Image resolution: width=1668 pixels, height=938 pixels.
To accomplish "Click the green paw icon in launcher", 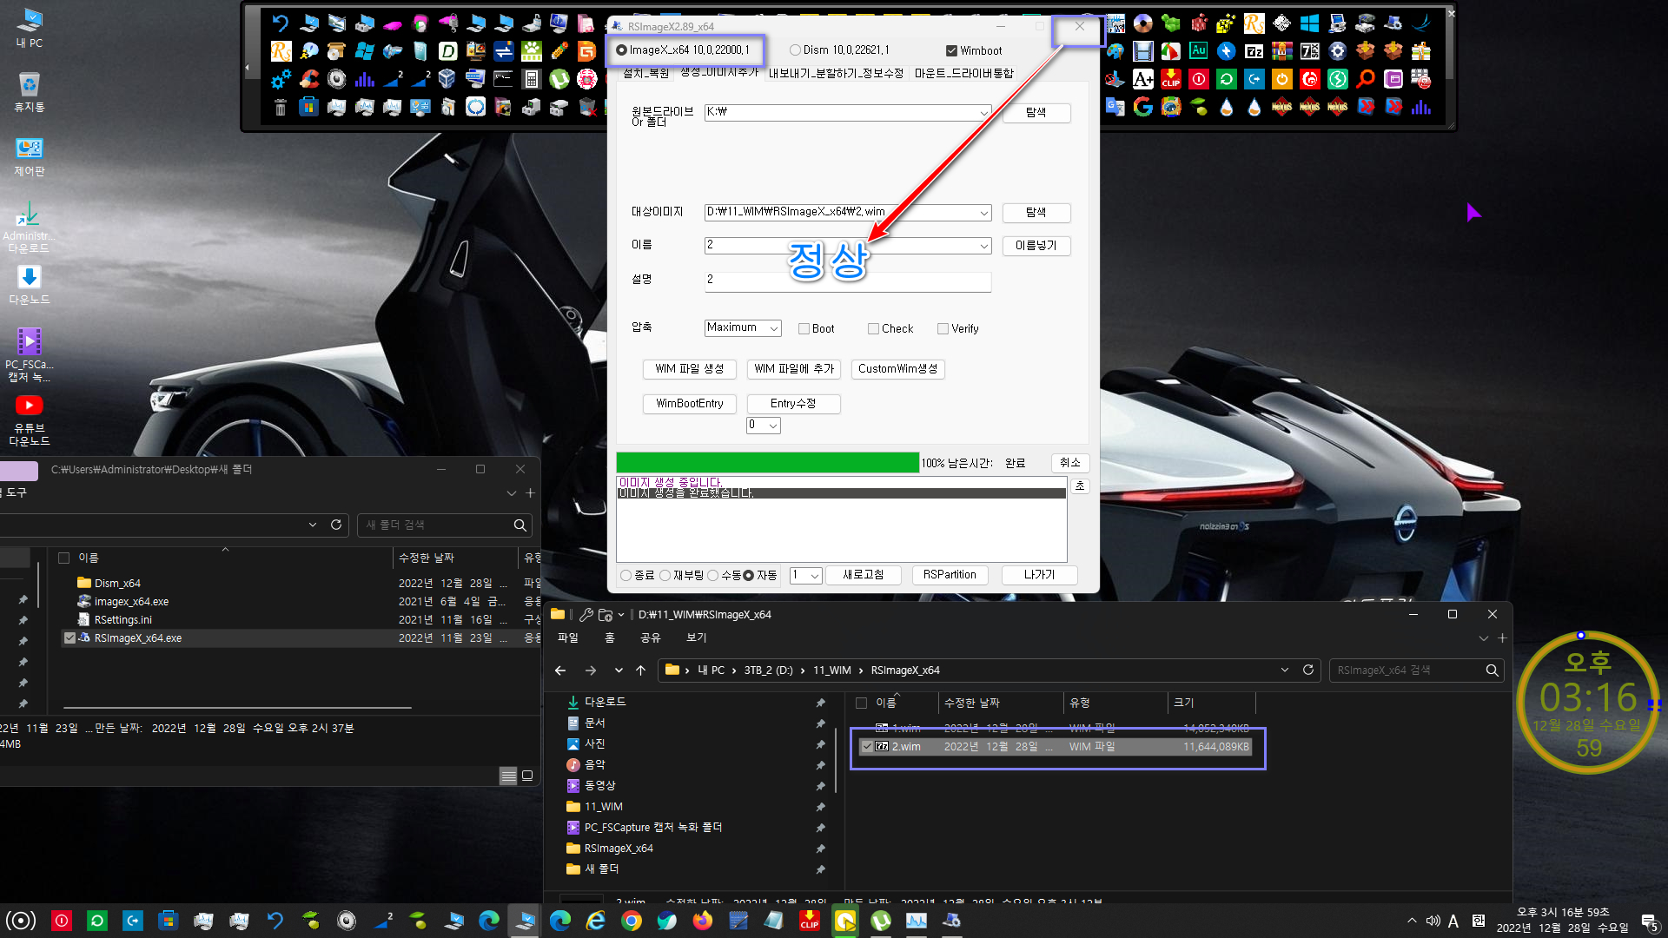I will tap(531, 51).
